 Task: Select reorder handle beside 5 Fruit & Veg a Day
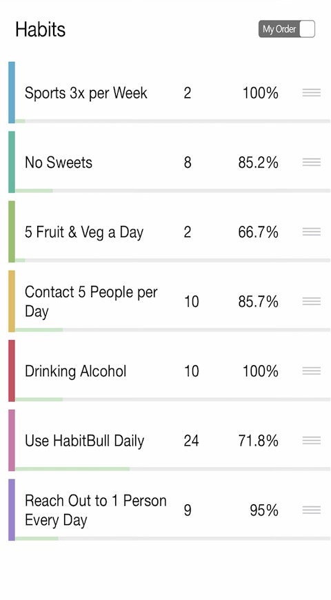(x=311, y=232)
